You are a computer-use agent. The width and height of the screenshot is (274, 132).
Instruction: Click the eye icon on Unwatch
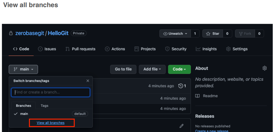[x=165, y=33]
